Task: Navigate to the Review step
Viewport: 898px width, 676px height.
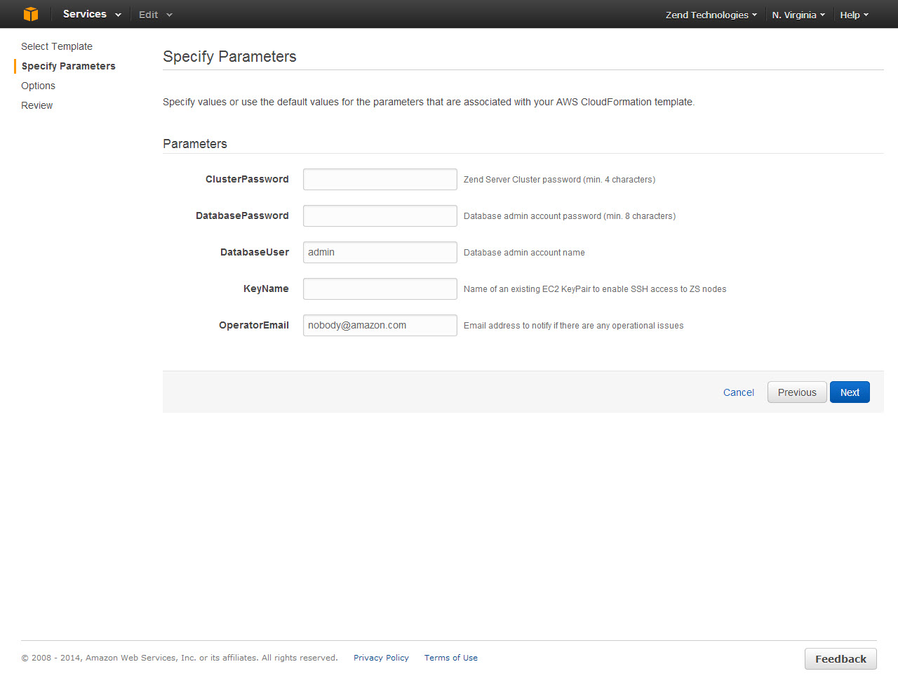Action: coord(36,105)
